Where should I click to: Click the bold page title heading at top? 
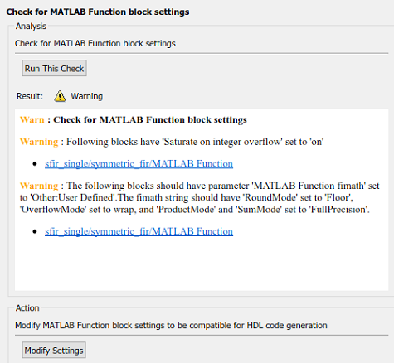click(98, 12)
